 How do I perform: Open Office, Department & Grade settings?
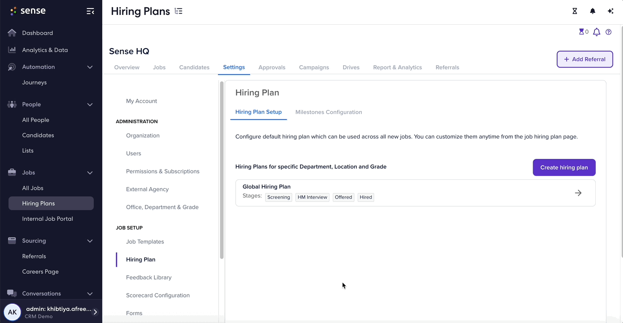point(162,207)
